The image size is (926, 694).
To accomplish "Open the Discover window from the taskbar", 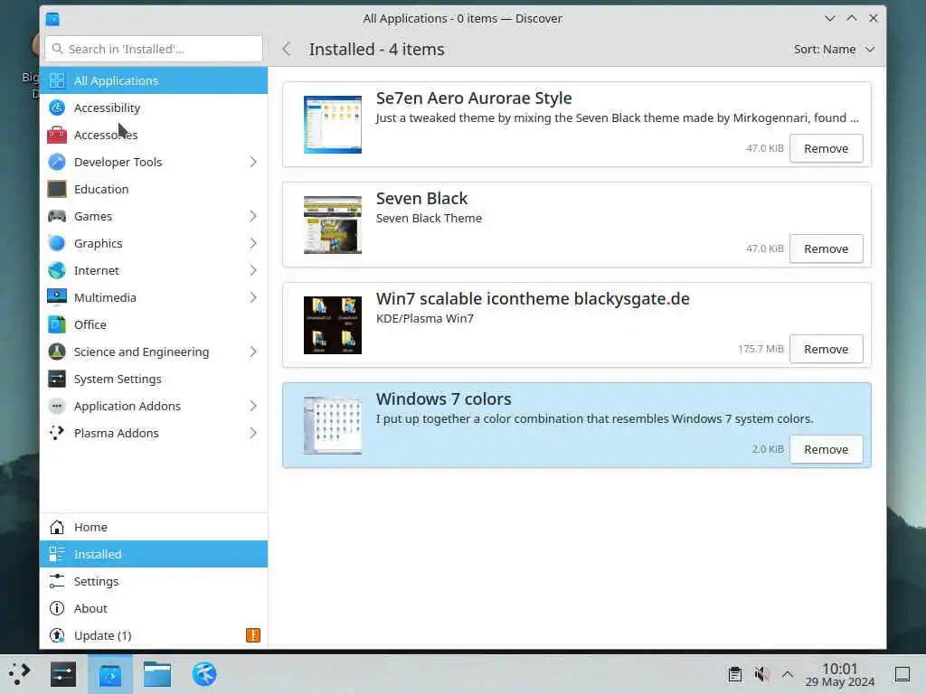I will (x=110, y=674).
